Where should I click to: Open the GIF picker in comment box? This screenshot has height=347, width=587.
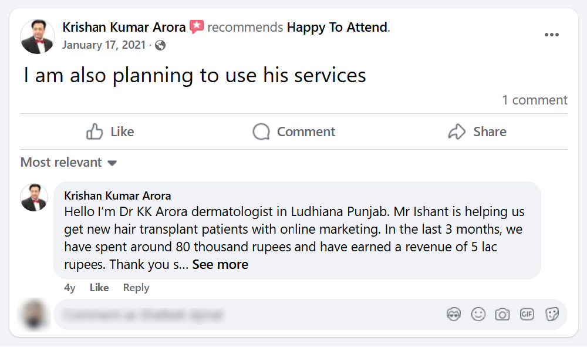click(527, 314)
